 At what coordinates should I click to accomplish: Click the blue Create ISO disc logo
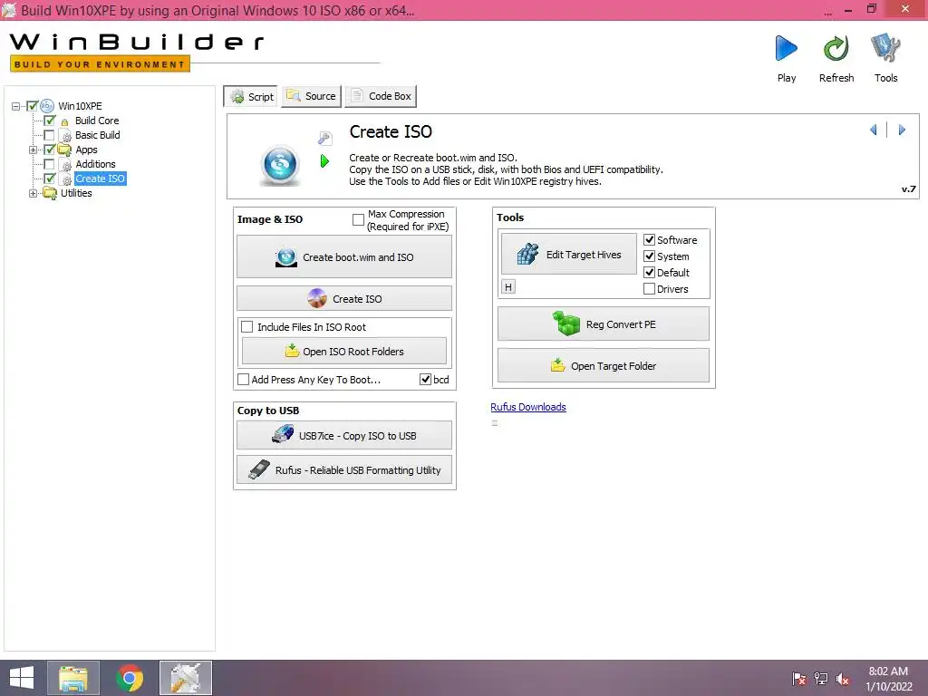pos(280,164)
